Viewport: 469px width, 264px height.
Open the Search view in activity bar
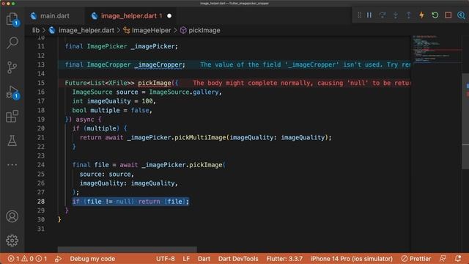coord(12,43)
